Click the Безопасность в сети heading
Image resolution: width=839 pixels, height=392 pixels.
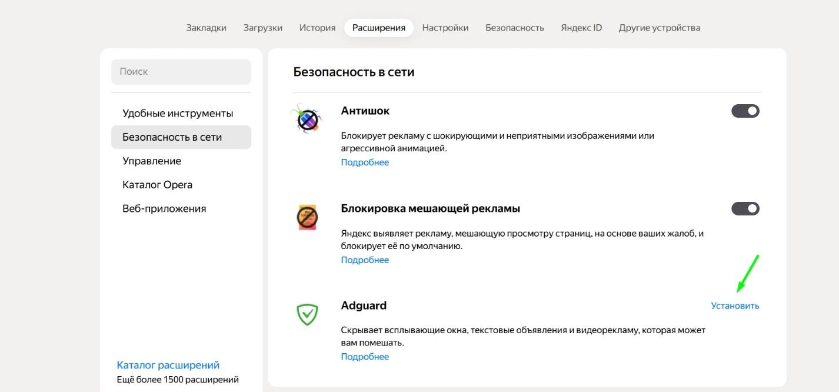[354, 72]
